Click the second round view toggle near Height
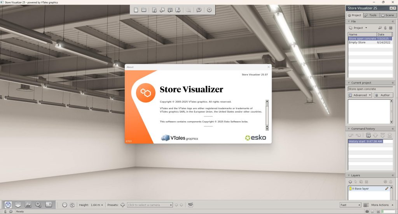This screenshot has height=214, width=398. pos(72,205)
